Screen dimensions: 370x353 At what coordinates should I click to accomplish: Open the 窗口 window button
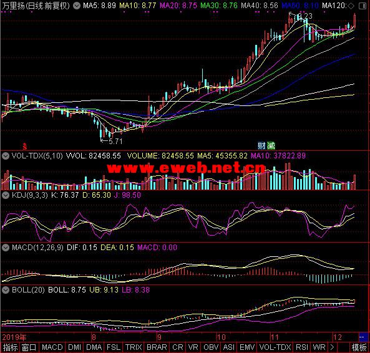(x=29, y=347)
